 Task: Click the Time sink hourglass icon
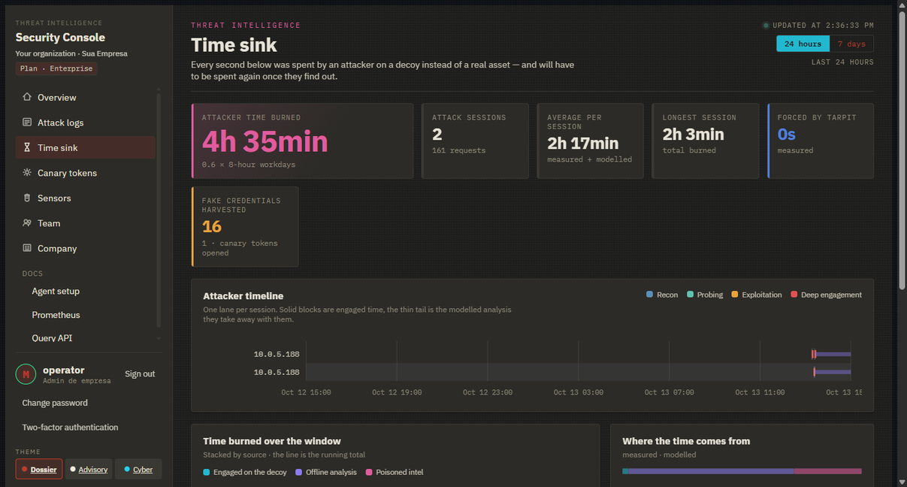coord(27,147)
